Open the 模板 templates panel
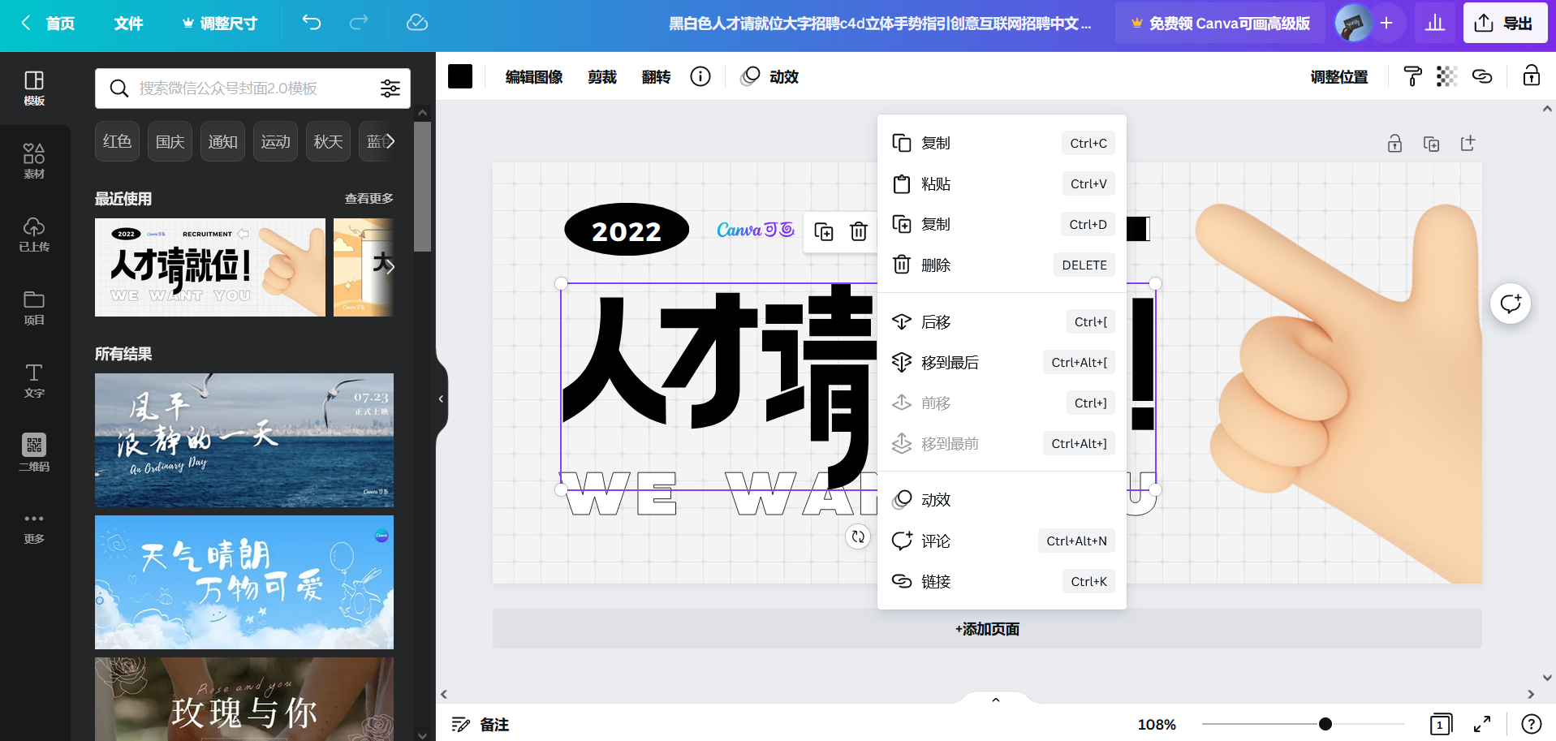Screen dimensions: 1556x741 (x=34, y=88)
